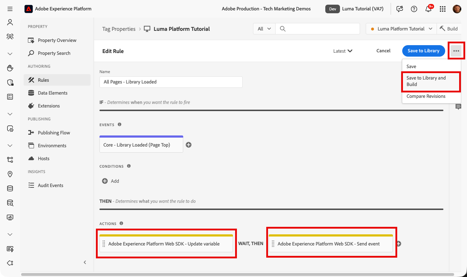Click the Add condition plus icon
This screenshot has height=277, width=467.
point(105,181)
